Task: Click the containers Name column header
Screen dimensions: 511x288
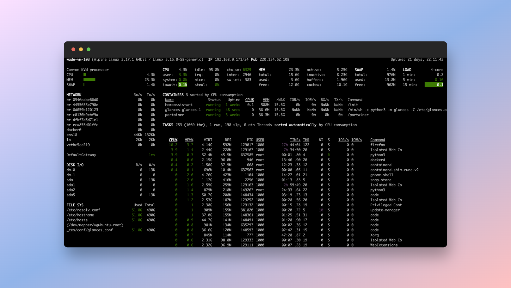Action: click(x=169, y=100)
